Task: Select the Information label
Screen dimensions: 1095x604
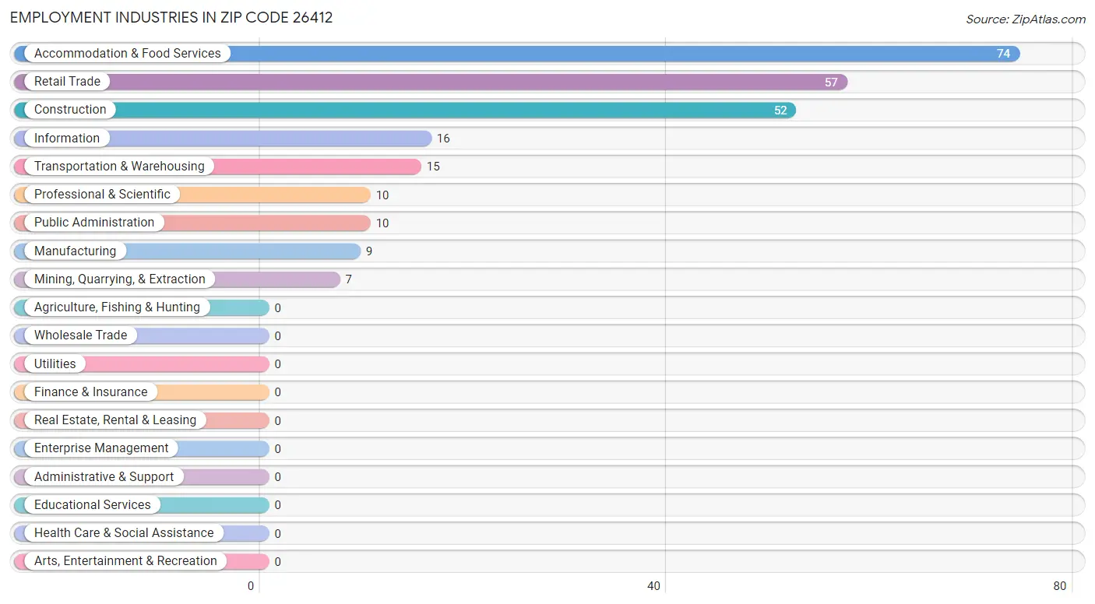Action: (67, 138)
